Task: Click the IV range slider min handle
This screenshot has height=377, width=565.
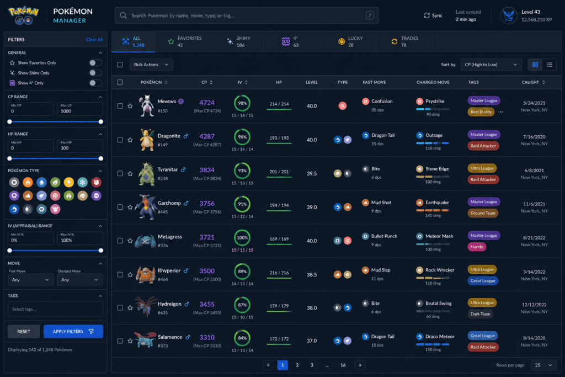Action: tap(10, 251)
